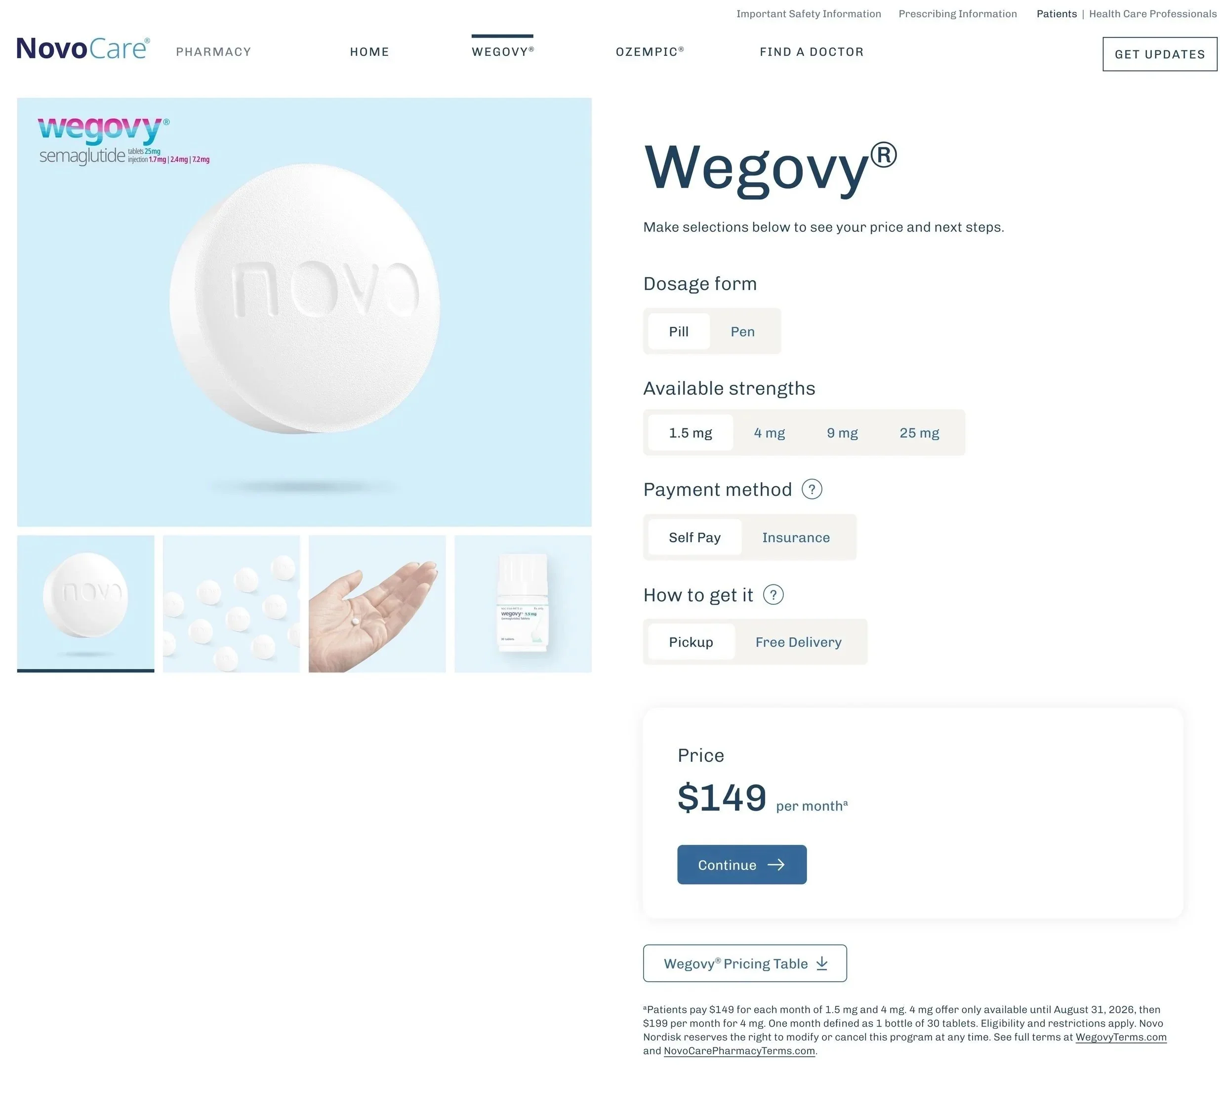Viewport: 1220px width, 1118px height.
Task: Click the Payment method help icon
Action: tap(812, 489)
